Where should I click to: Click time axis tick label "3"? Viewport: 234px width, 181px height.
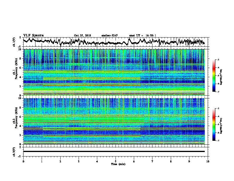[x=79, y=161]
